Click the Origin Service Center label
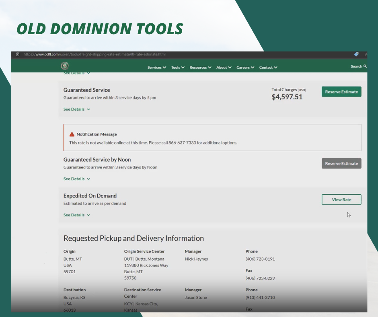The width and height of the screenshot is (378, 317). coord(144,251)
